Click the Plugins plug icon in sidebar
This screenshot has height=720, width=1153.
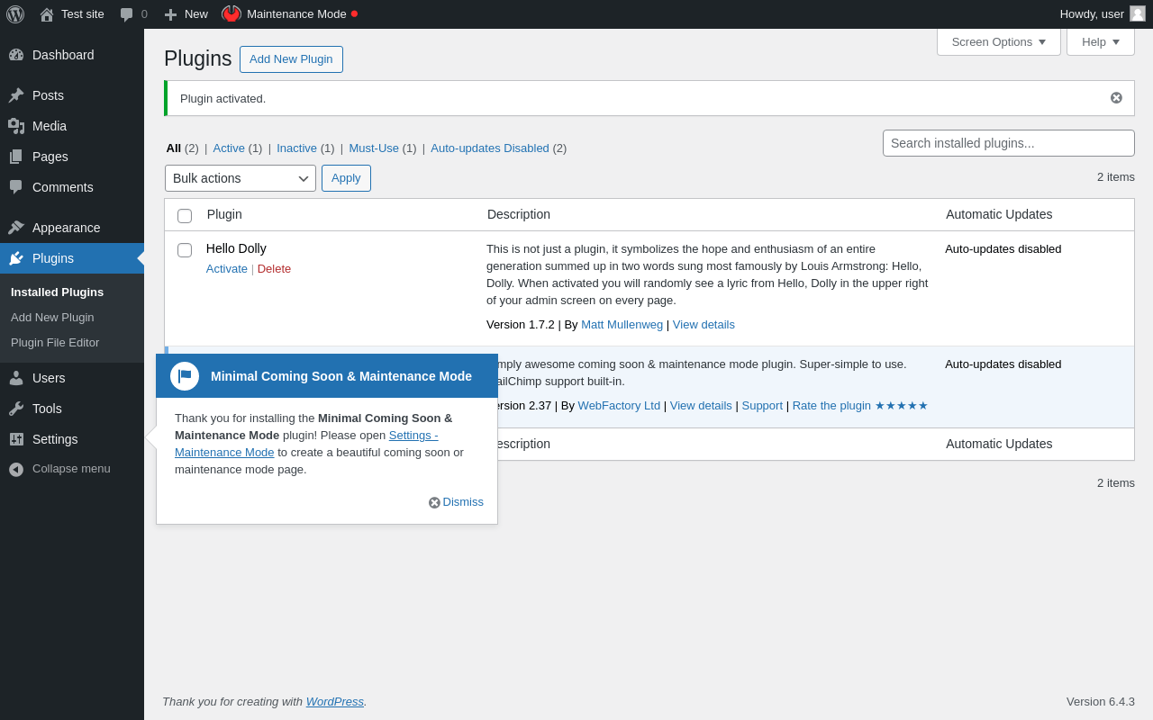[x=16, y=258]
